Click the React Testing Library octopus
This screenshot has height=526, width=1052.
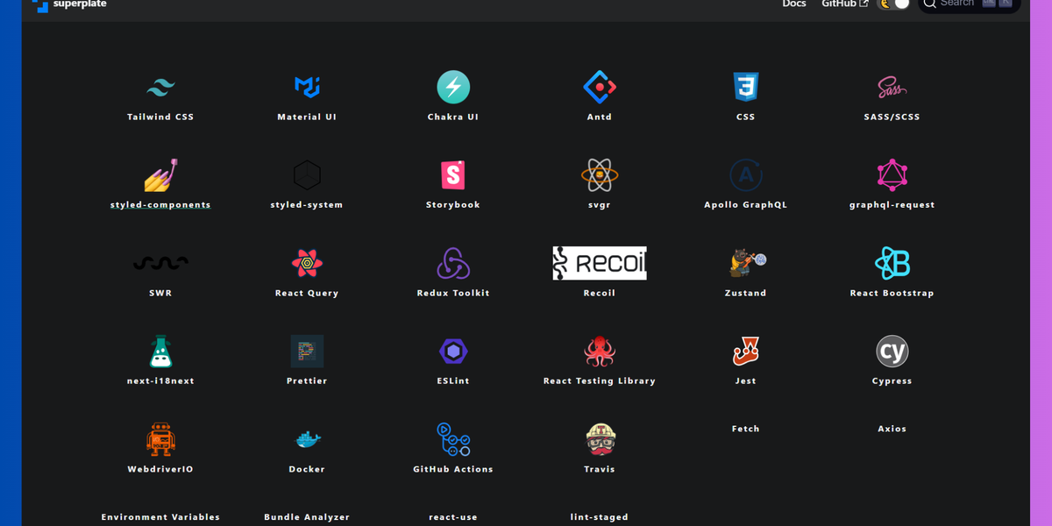pyautogui.click(x=600, y=352)
